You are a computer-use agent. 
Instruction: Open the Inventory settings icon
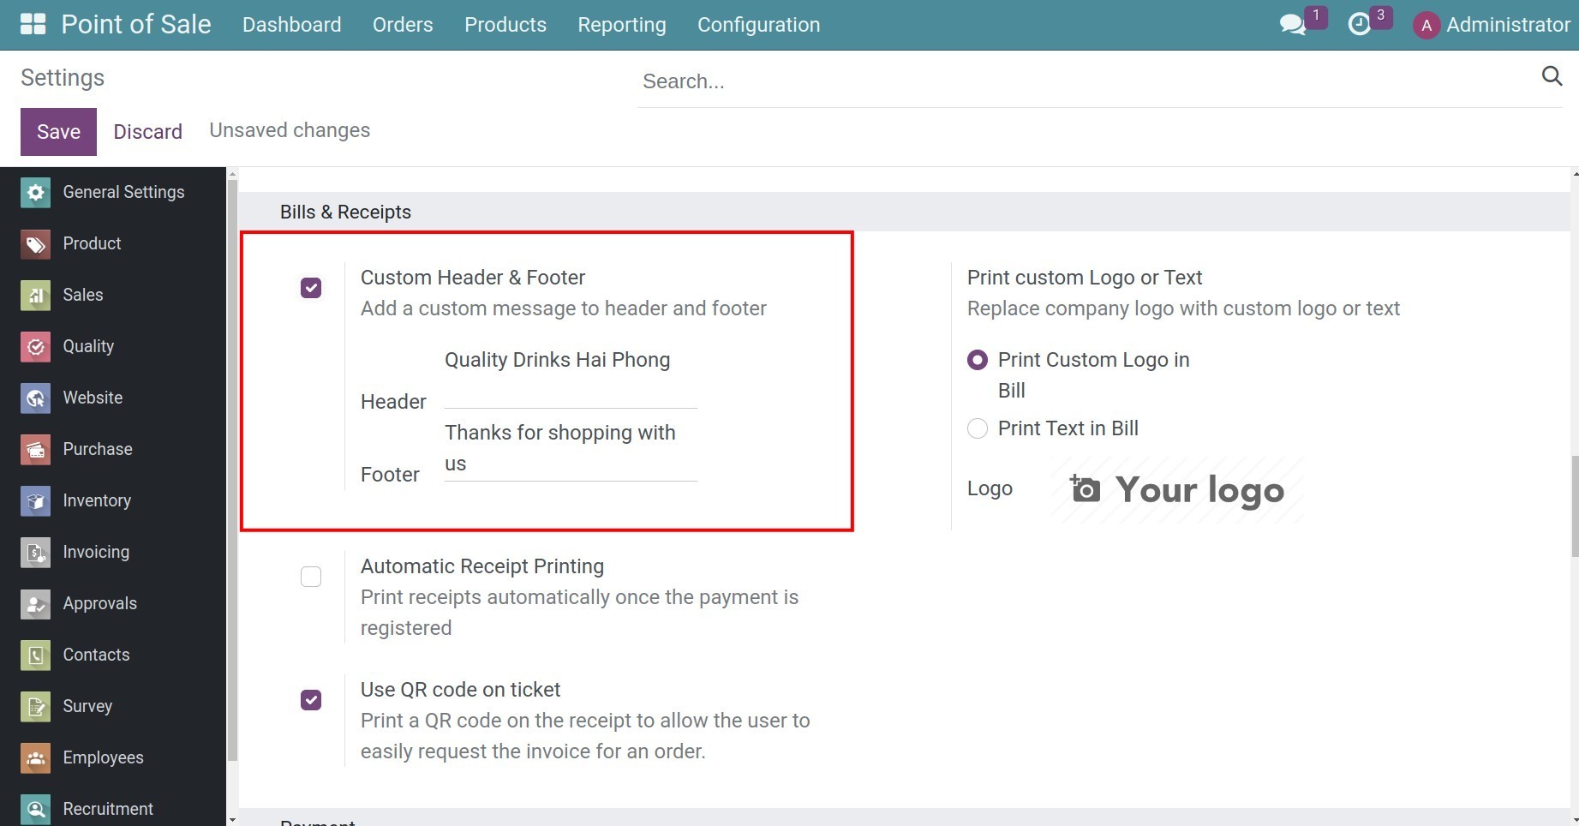pyautogui.click(x=34, y=500)
